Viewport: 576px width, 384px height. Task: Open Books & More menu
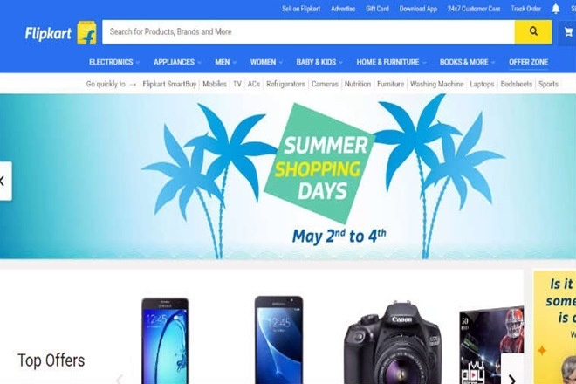coord(467,62)
